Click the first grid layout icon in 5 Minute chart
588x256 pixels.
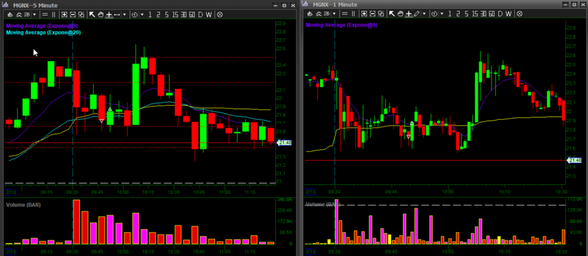(64, 15)
